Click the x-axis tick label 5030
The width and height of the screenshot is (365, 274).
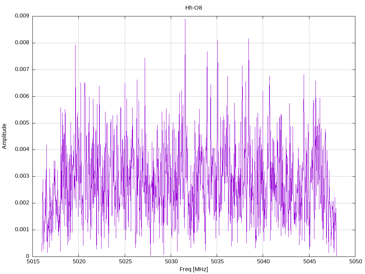pos(171,262)
